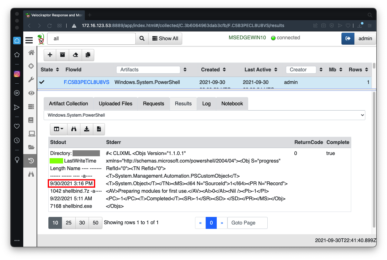Open Server Events eye icon
The image size is (387, 260).
(x=31, y=93)
